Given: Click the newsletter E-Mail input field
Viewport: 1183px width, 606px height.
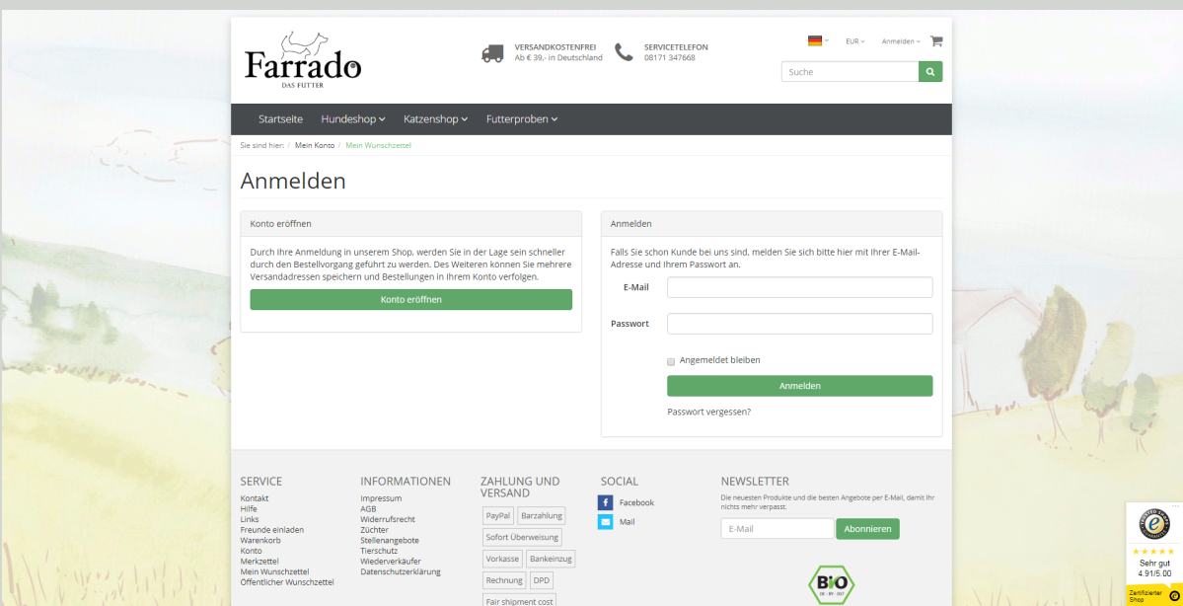Looking at the screenshot, I should 777,529.
